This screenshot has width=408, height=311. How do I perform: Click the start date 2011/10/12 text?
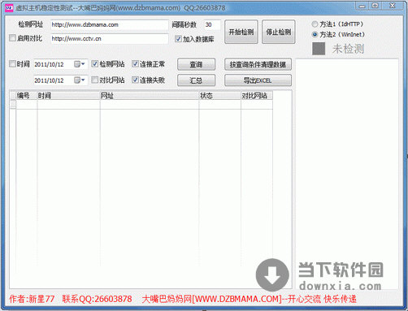coord(49,64)
